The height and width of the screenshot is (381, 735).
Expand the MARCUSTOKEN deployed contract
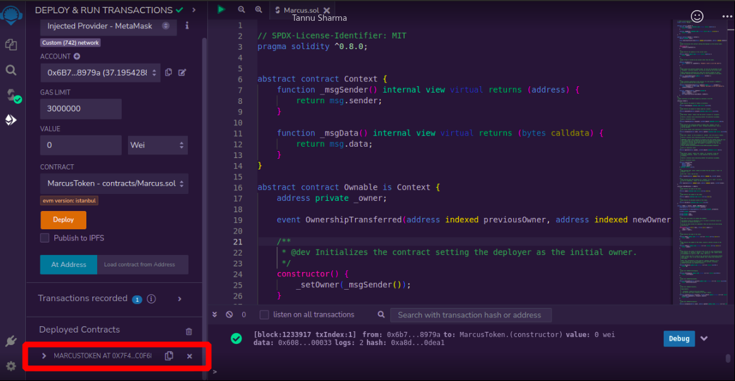[x=43, y=356]
